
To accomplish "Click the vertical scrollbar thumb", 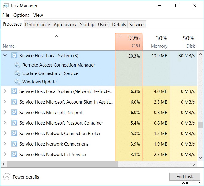I will (200, 125).
